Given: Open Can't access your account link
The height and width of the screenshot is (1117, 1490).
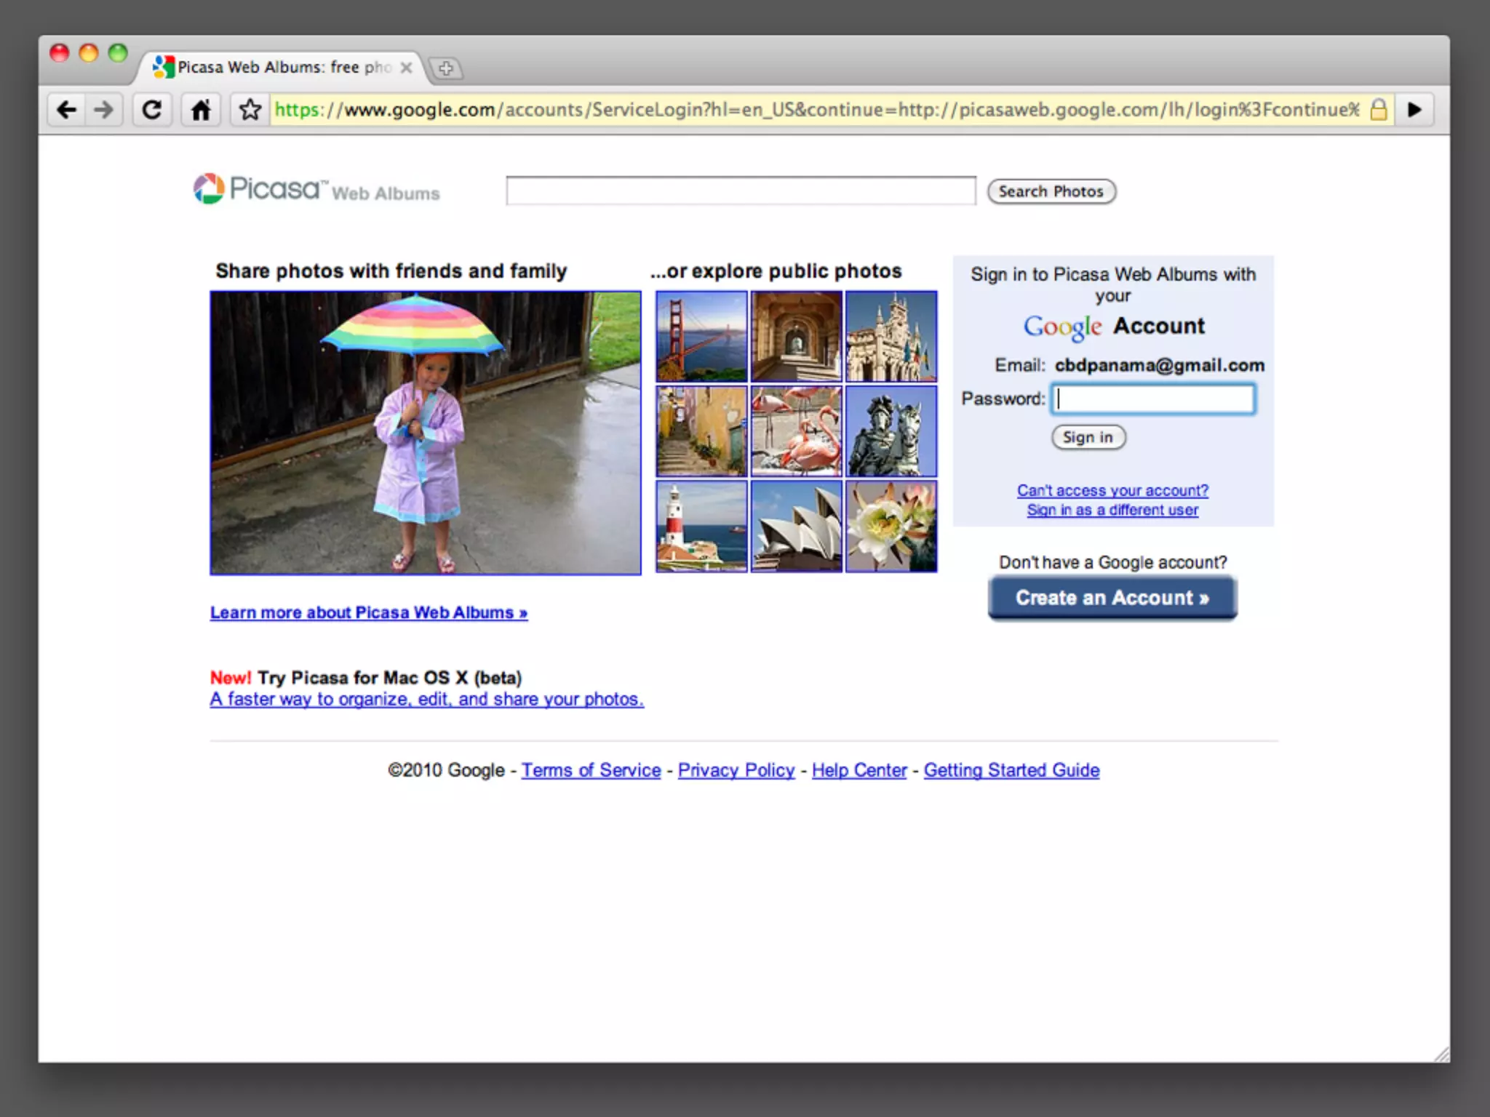Looking at the screenshot, I should (1112, 490).
